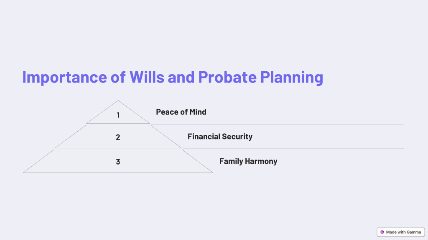Viewport: 428px width, 240px height.
Task: Click the right corner of pyramid base
Action: click(212, 172)
